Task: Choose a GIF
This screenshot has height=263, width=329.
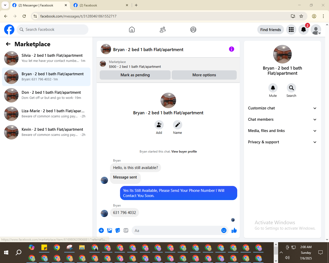Action: (126, 230)
